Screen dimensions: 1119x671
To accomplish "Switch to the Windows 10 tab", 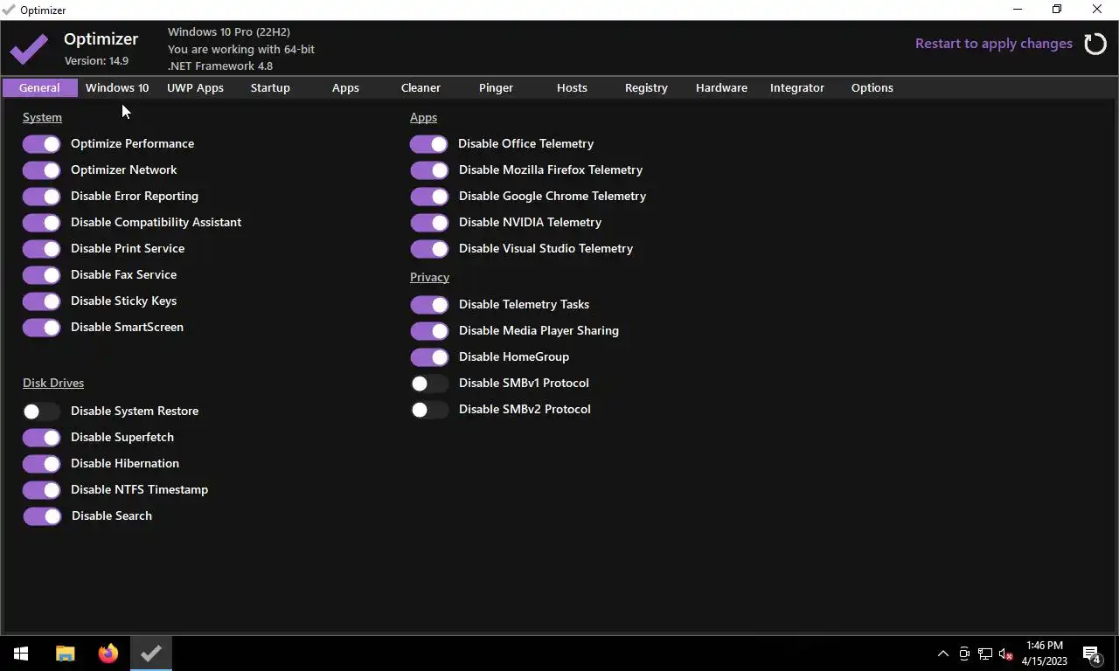I will tap(117, 87).
